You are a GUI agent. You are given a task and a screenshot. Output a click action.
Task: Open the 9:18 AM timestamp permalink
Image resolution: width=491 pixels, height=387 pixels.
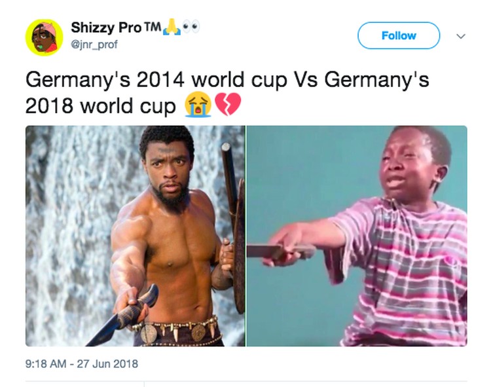[x=46, y=364]
